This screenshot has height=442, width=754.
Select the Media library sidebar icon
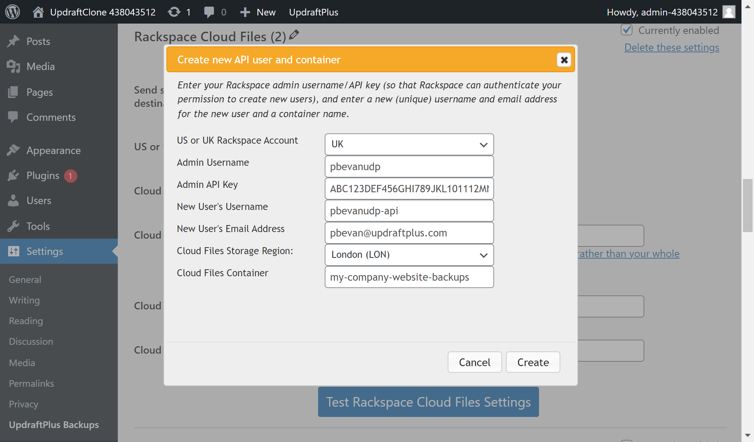click(x=14, y=67)
